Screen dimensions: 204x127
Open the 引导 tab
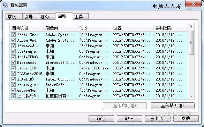point(30,17)
